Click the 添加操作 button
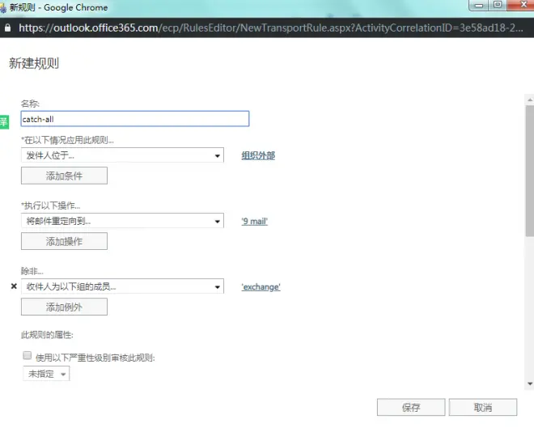The height and width of the screenshot is (432, 534). [x=64, y=241]
